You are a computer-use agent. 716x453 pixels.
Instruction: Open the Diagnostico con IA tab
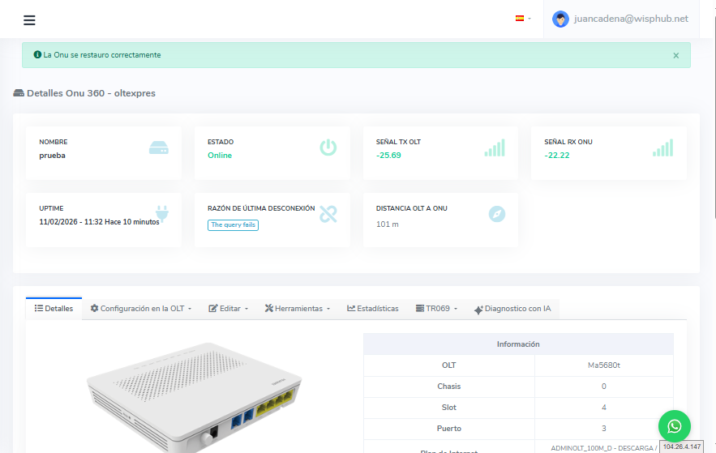(512, 309)
